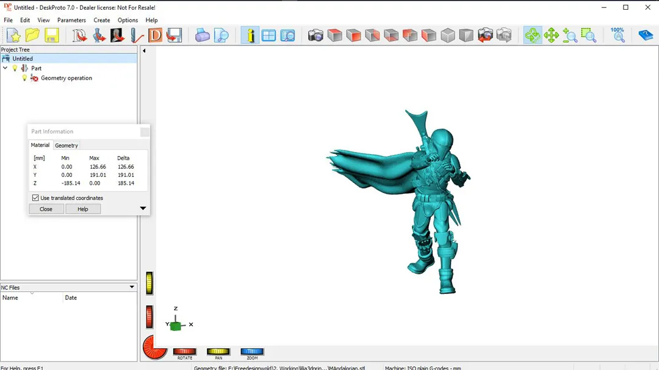Save the project with the yellow floppy icon
This screenshot has height=370, width=659.
tap(52, 36)
